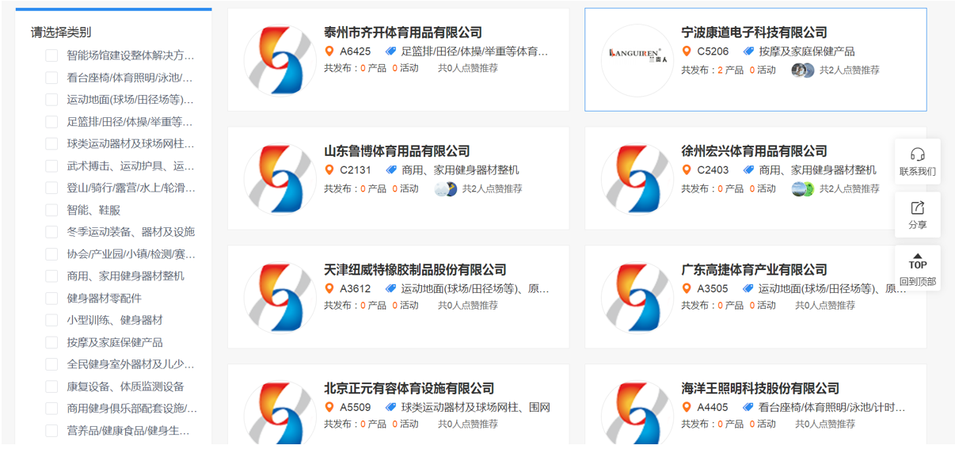The height and width of the screenshot is (449, 955).
Task: Check the 全民健身室外器材及儿少 category
Action: (x=51, y=364)
